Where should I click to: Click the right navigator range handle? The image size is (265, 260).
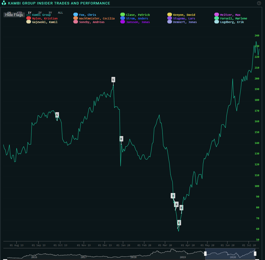coord(255,253)
